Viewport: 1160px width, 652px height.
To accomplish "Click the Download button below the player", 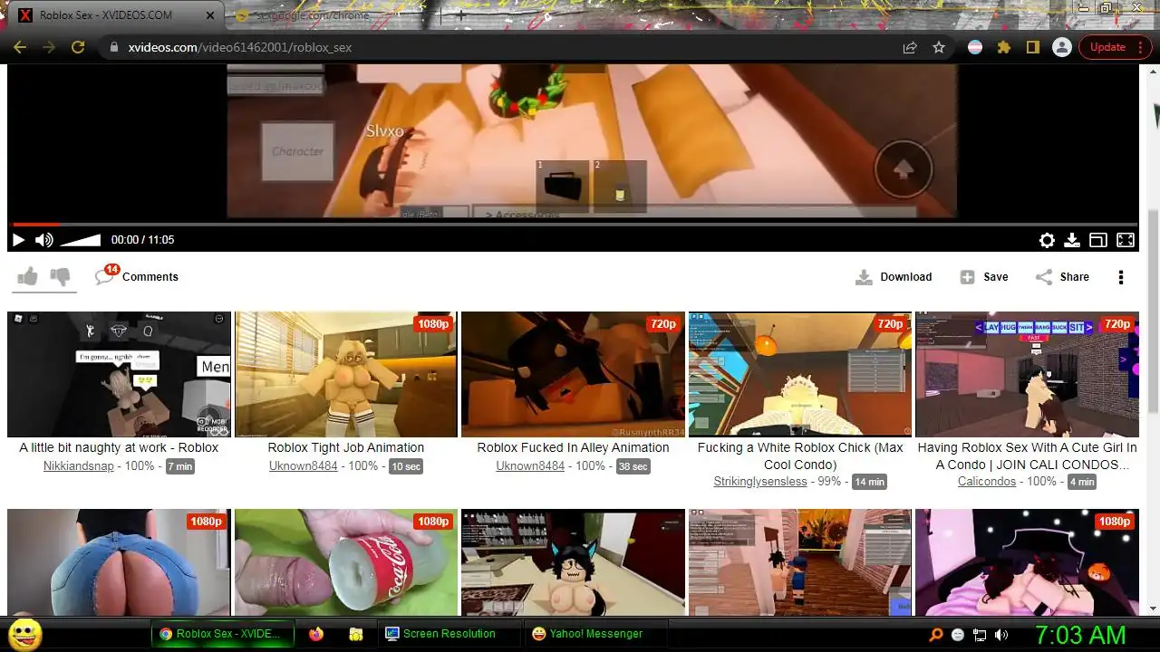I will click(894, 277).
